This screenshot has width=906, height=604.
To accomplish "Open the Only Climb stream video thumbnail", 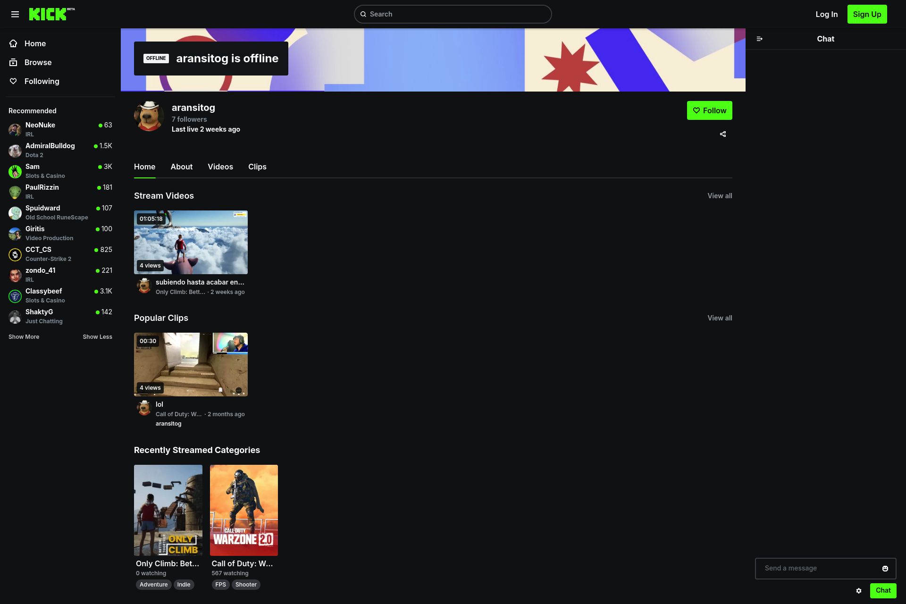I will (x=191, y=242).
